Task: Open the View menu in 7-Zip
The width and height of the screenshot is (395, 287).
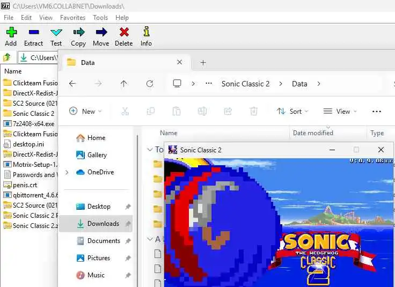Action: point(46,18)
